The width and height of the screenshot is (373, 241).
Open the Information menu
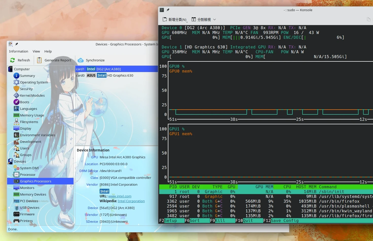pos(19,51)
